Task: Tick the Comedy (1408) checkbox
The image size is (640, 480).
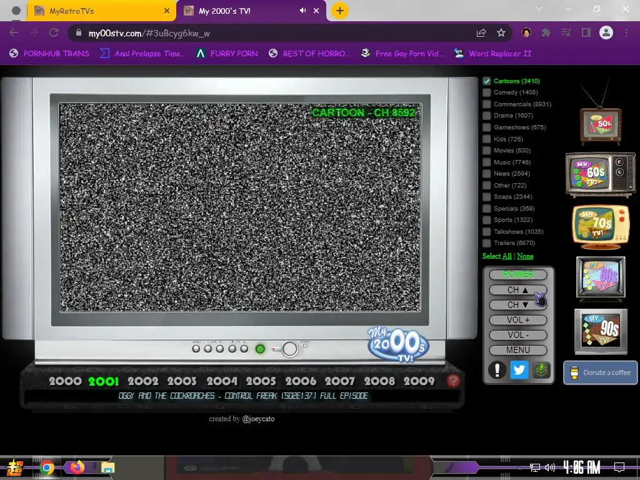Action: (x=486, y=92)
